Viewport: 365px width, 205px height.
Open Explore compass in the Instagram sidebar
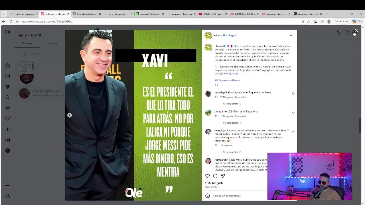point(8,108)
